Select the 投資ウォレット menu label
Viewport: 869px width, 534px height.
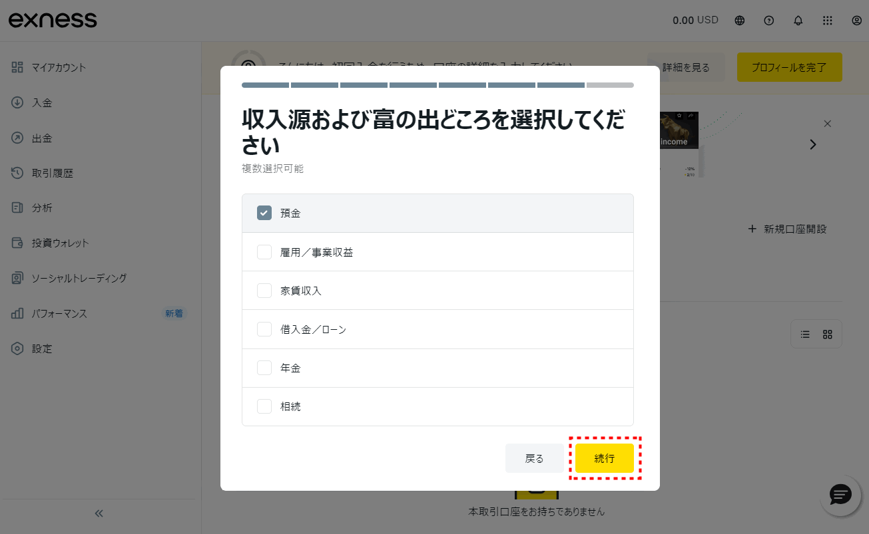[61, 243]
